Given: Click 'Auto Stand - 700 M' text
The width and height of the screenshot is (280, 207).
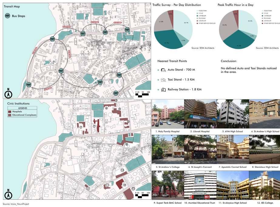Looking at the screenshot, I should (x=181, y=70).
